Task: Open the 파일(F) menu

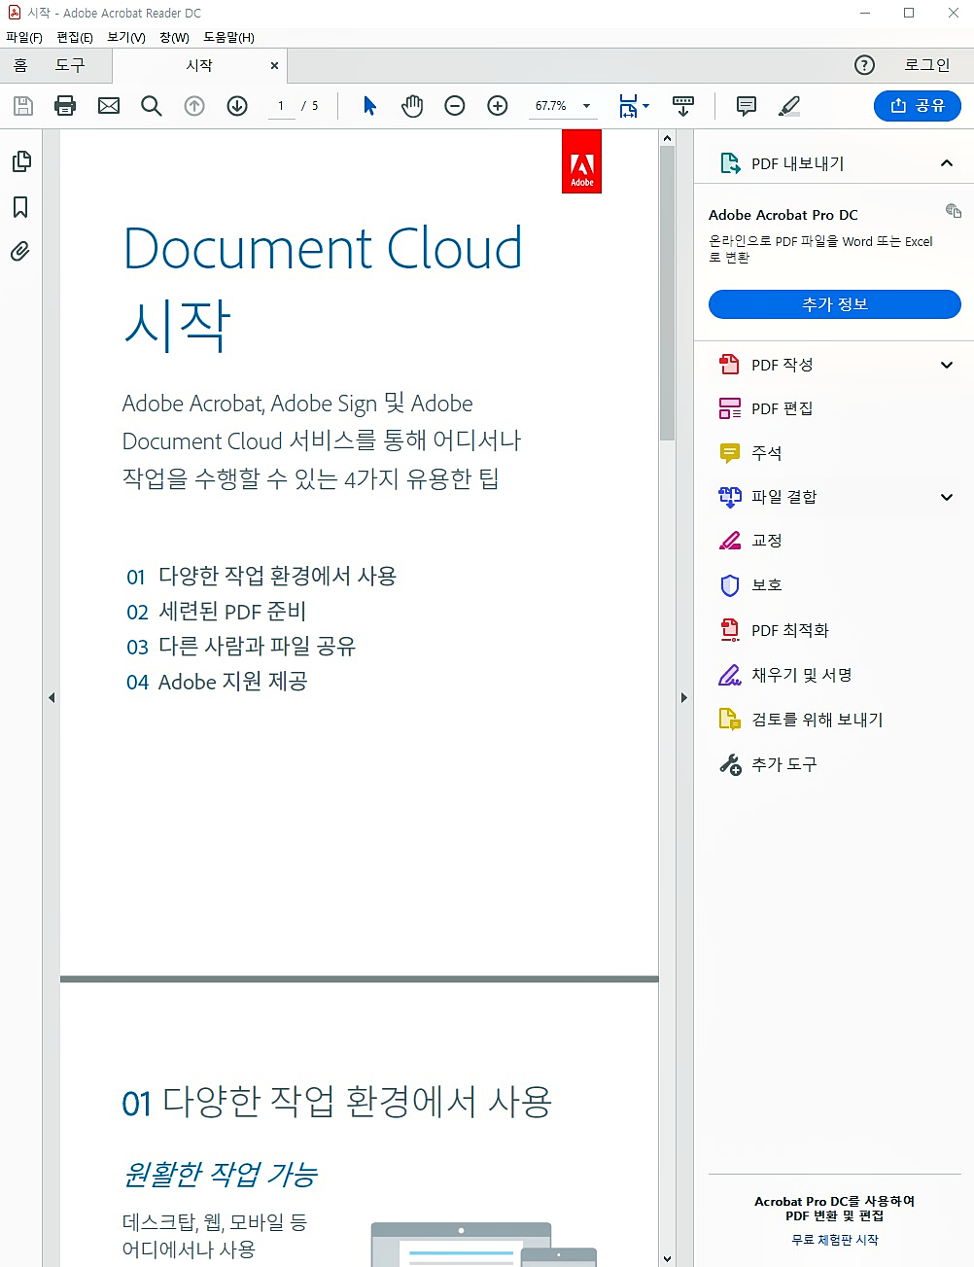Action: tap(24, 37)
